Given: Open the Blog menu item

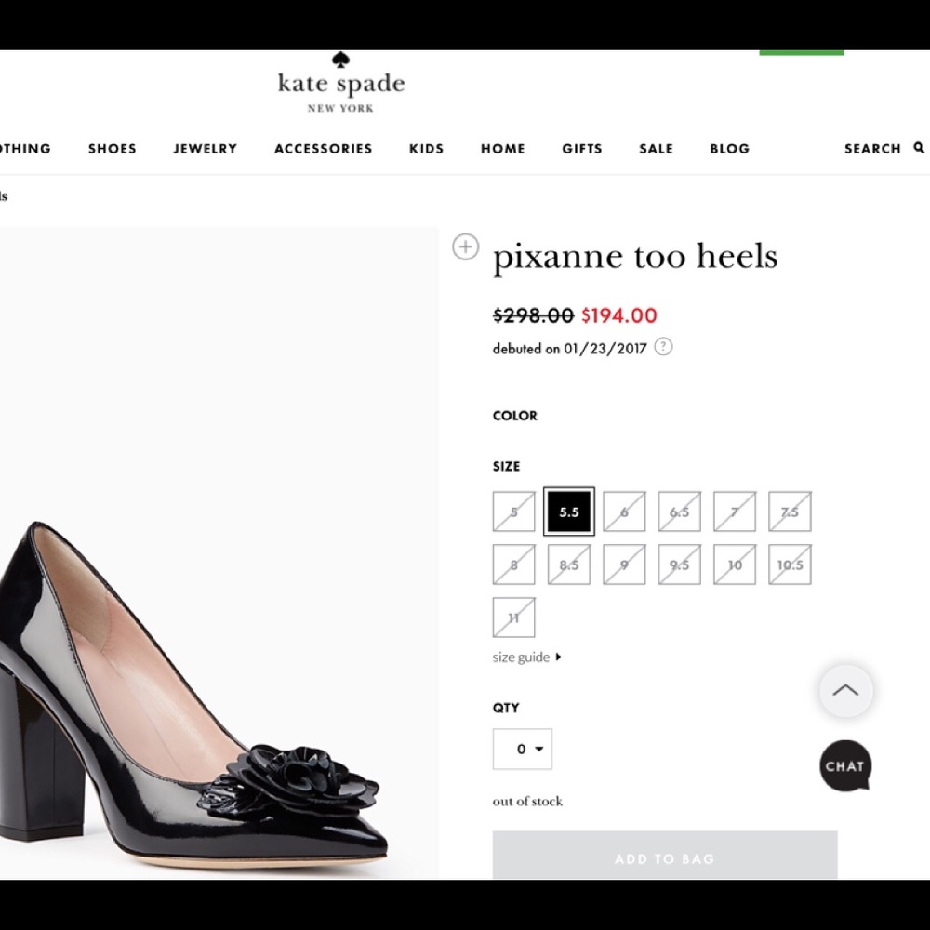Looking at the screenshot, I should 729,148.
